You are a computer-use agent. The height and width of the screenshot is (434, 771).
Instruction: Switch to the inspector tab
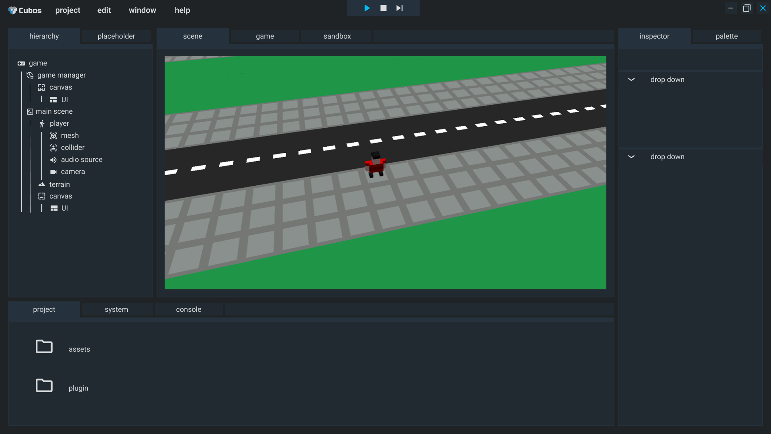655,36
